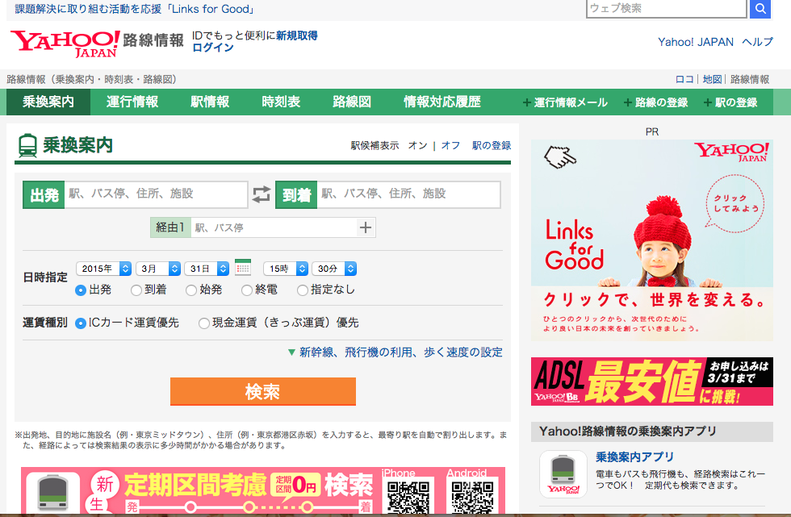Open the 駅情報 tab
This screenshot has height=517, width=791.
coord(210,102)
